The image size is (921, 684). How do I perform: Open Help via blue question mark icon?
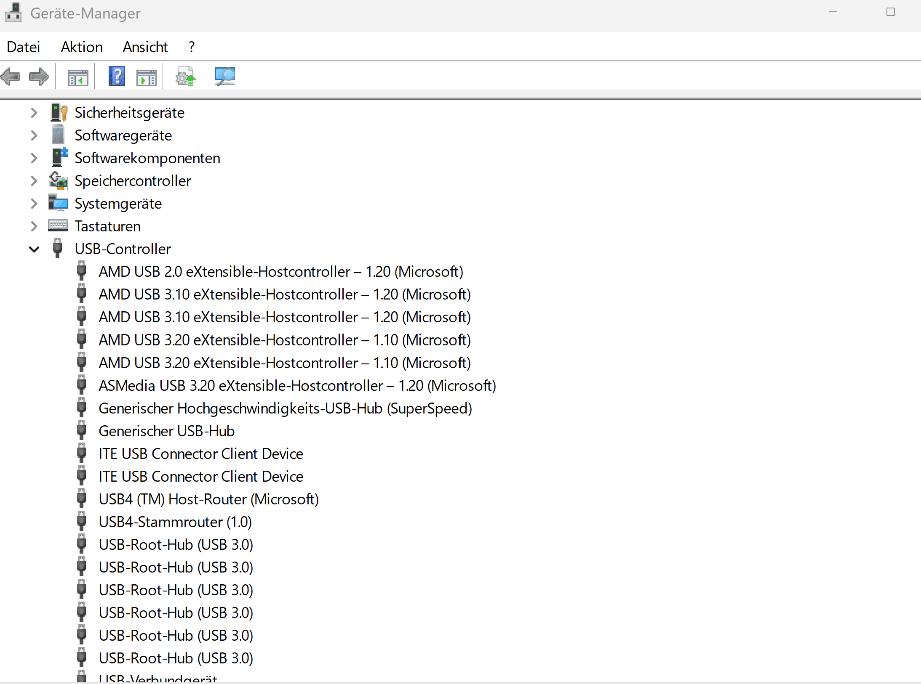point(117,77)
